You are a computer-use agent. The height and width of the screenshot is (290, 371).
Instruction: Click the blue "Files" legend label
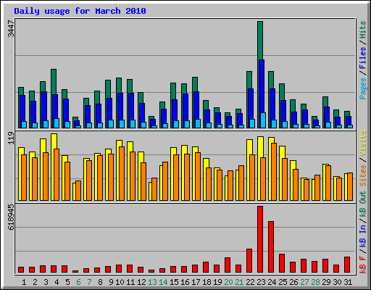coord(363,57)
